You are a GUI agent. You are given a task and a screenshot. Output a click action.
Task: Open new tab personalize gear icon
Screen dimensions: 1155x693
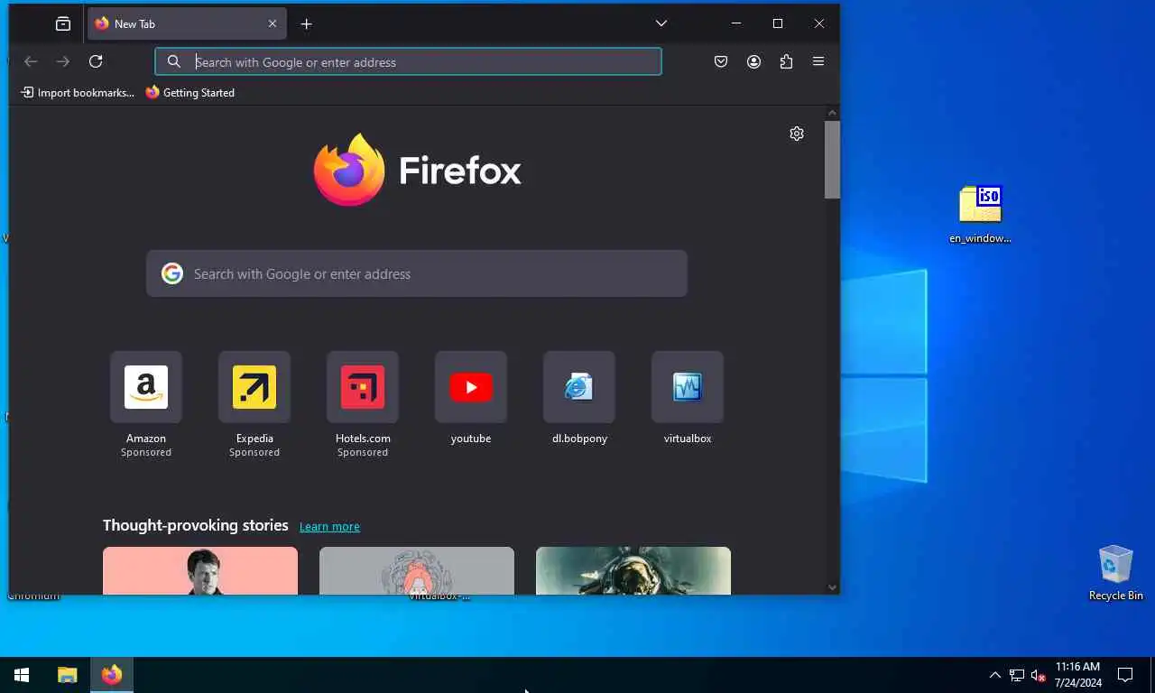pyautogui.click(x=797, y=134)
